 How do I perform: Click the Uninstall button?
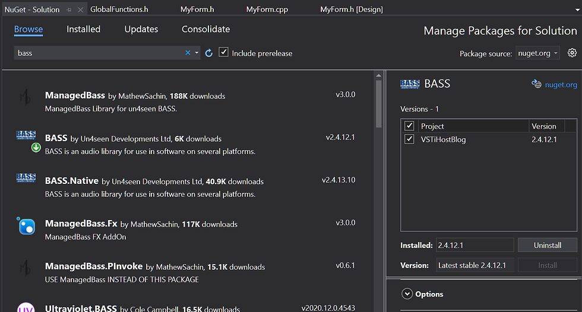pyautogui.click(x=548, y=246)
